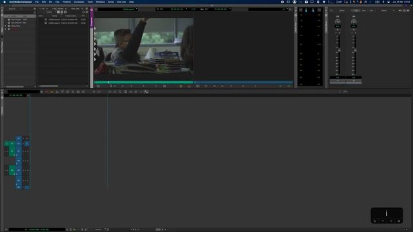Click the second channel pan knob
This screenshot has width=413, height=232.
tap(354, 21)
